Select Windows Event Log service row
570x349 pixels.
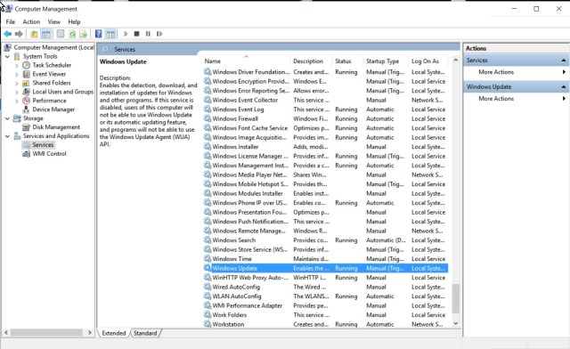click(x=326, y=110)
